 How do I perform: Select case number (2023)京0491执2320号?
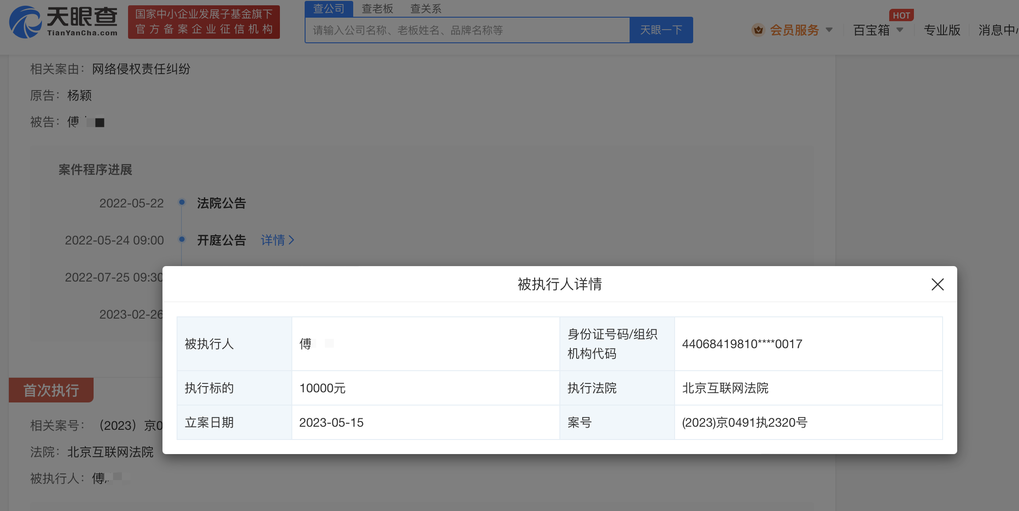[745, 422]
